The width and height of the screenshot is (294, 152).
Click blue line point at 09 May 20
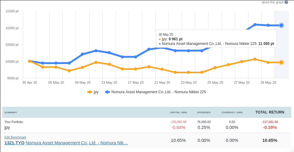[x=82, y=54]
